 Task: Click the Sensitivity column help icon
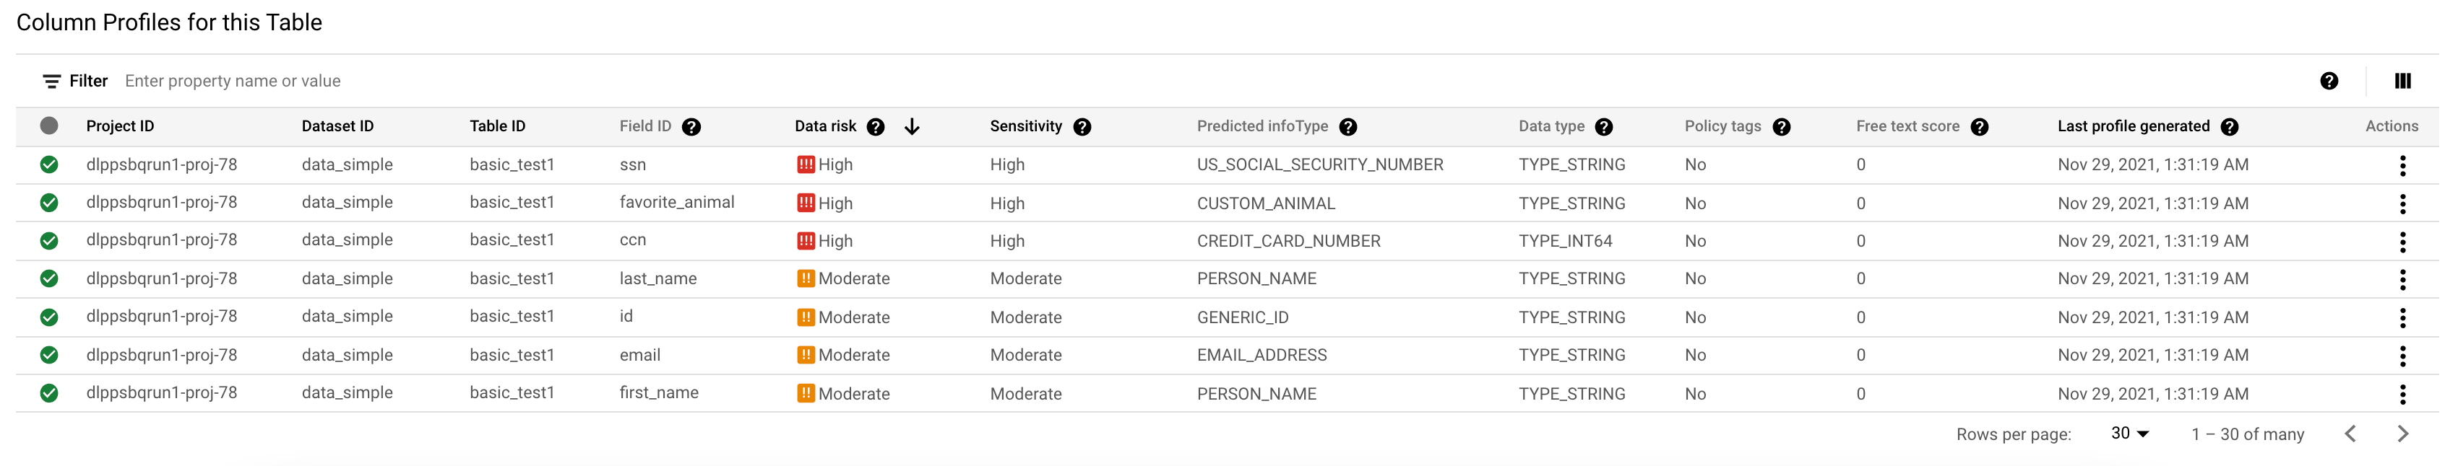point(1083,126)
